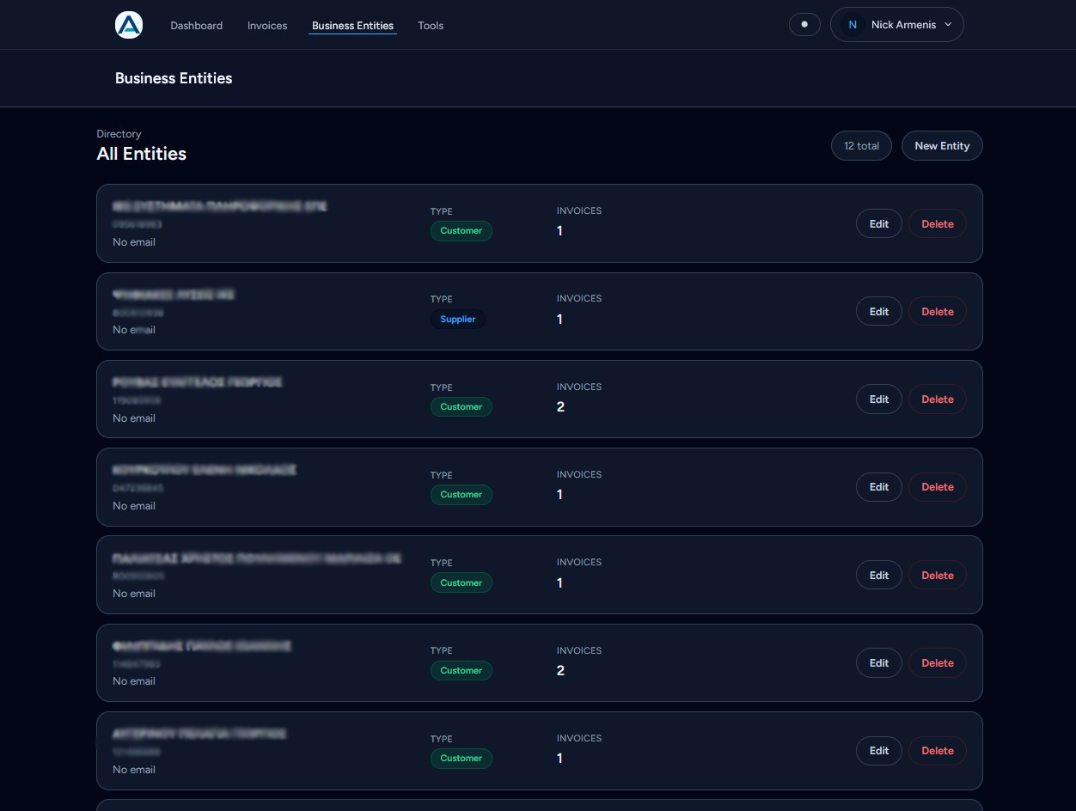Image resolution: width=1076 pixels, height=811 pixels.
Task: Go to the Invoices nav tab
Action: click(x=267, y=26)
